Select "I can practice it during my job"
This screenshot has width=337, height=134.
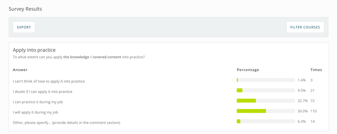click(38, 102)
